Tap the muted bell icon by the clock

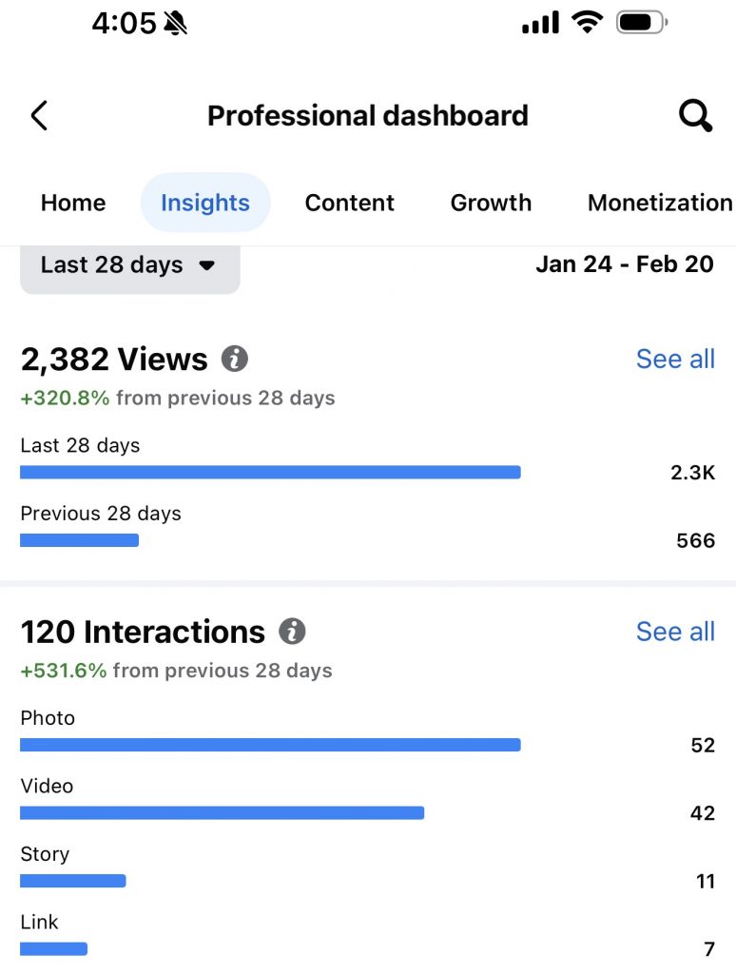[174, 24]
